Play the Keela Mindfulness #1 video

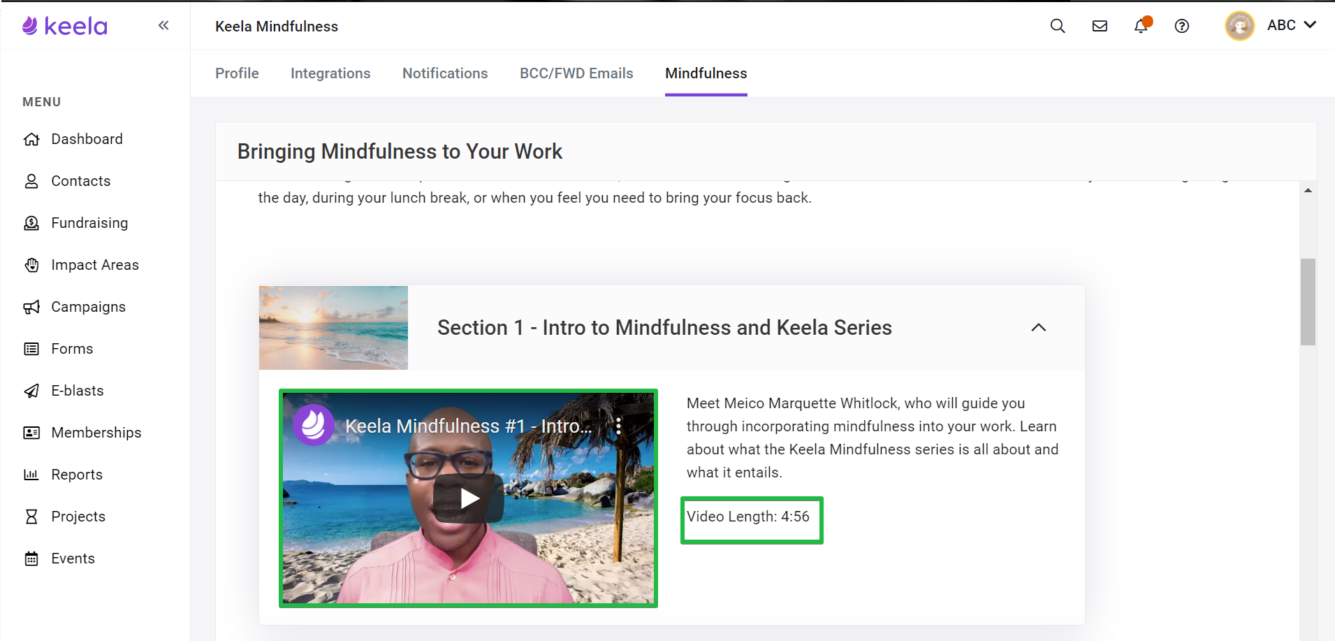[469, 498]
